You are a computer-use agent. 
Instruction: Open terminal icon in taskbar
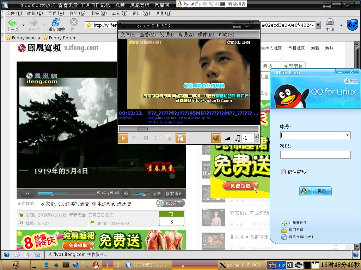coord(66,265)
